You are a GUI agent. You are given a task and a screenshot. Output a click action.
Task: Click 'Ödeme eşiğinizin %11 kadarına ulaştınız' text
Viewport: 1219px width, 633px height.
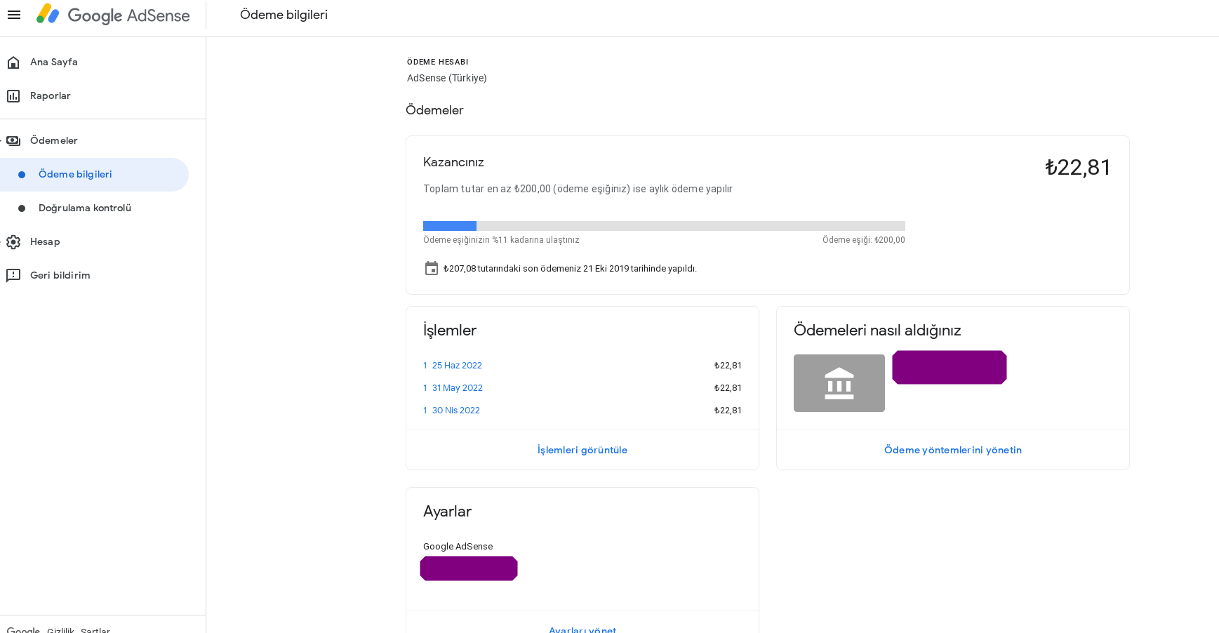pos(501,240)
